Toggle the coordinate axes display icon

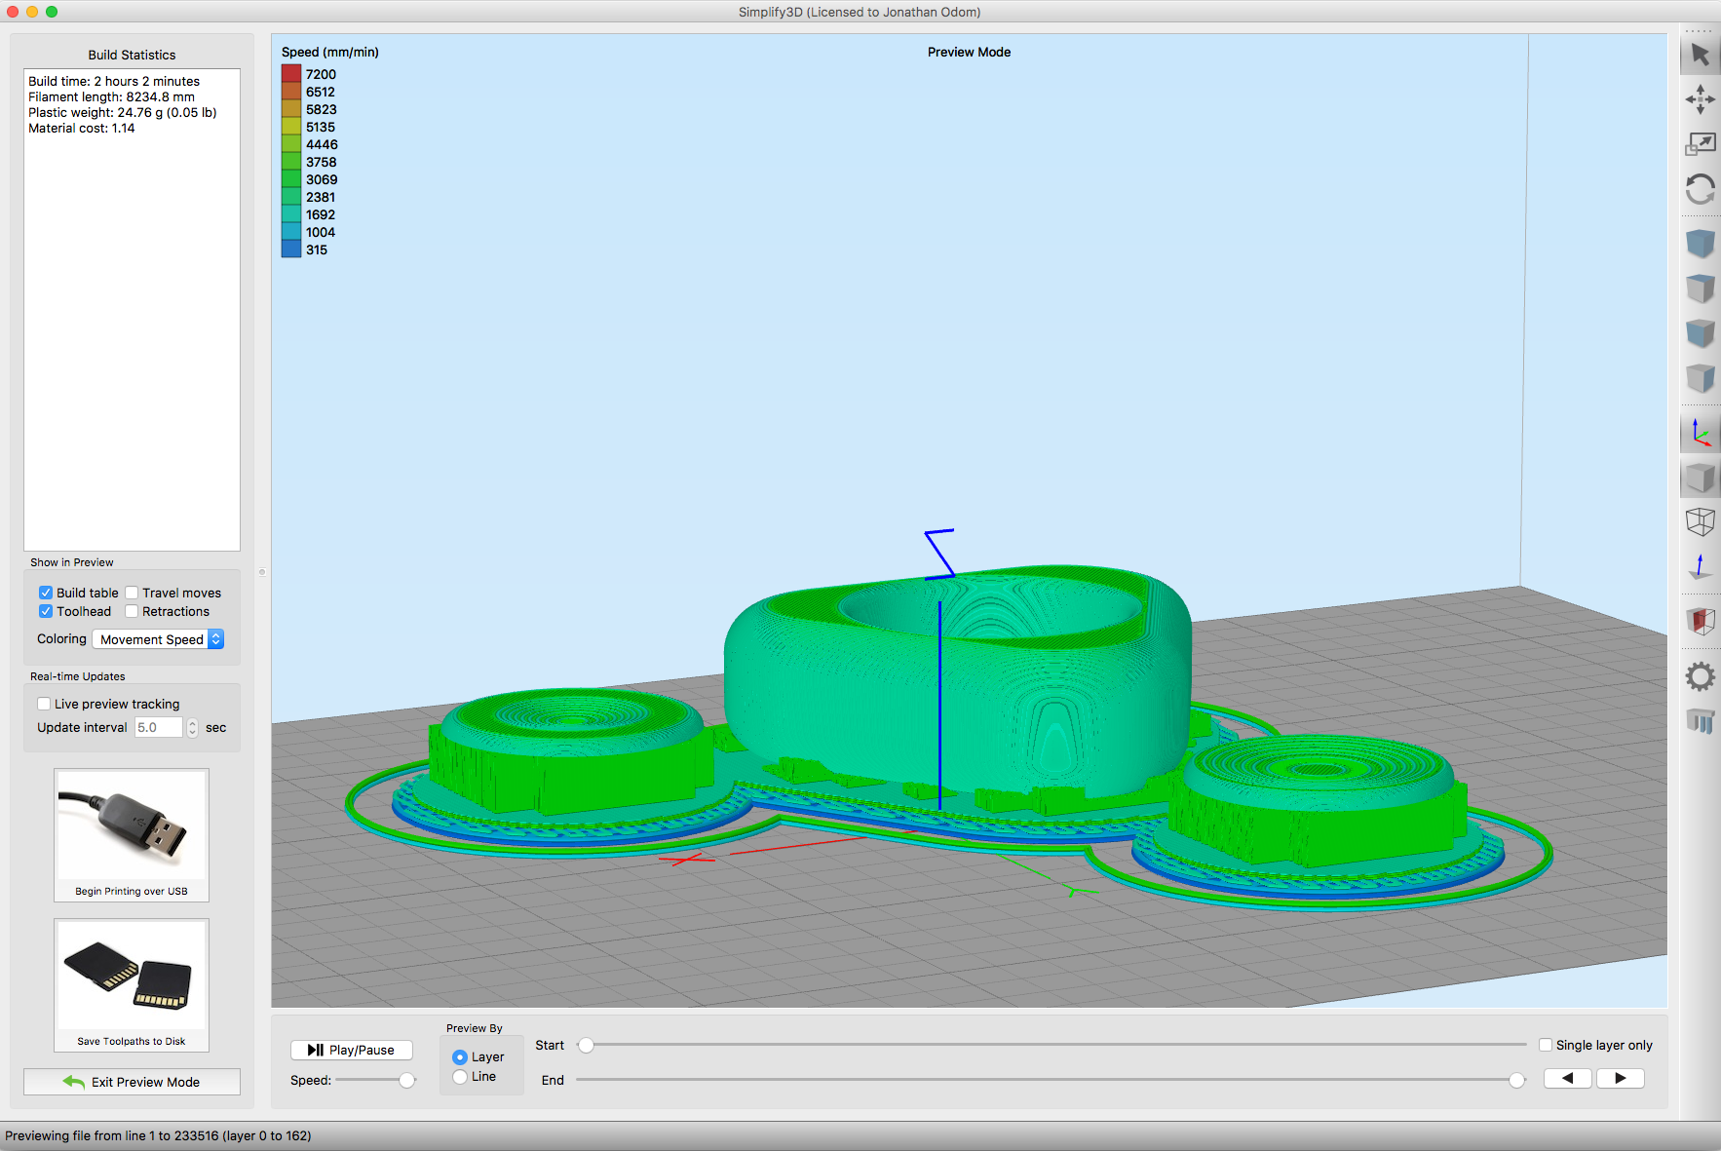pyautogui.click(x=1701, y=433)
